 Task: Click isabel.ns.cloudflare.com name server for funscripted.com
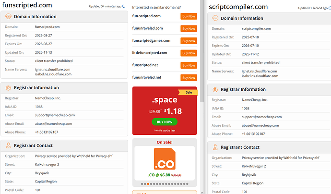coord(53,74)
